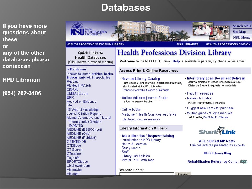Open Search NSU link in header
Viewport: 252px width, 189px height.
(x=242, y=26)
